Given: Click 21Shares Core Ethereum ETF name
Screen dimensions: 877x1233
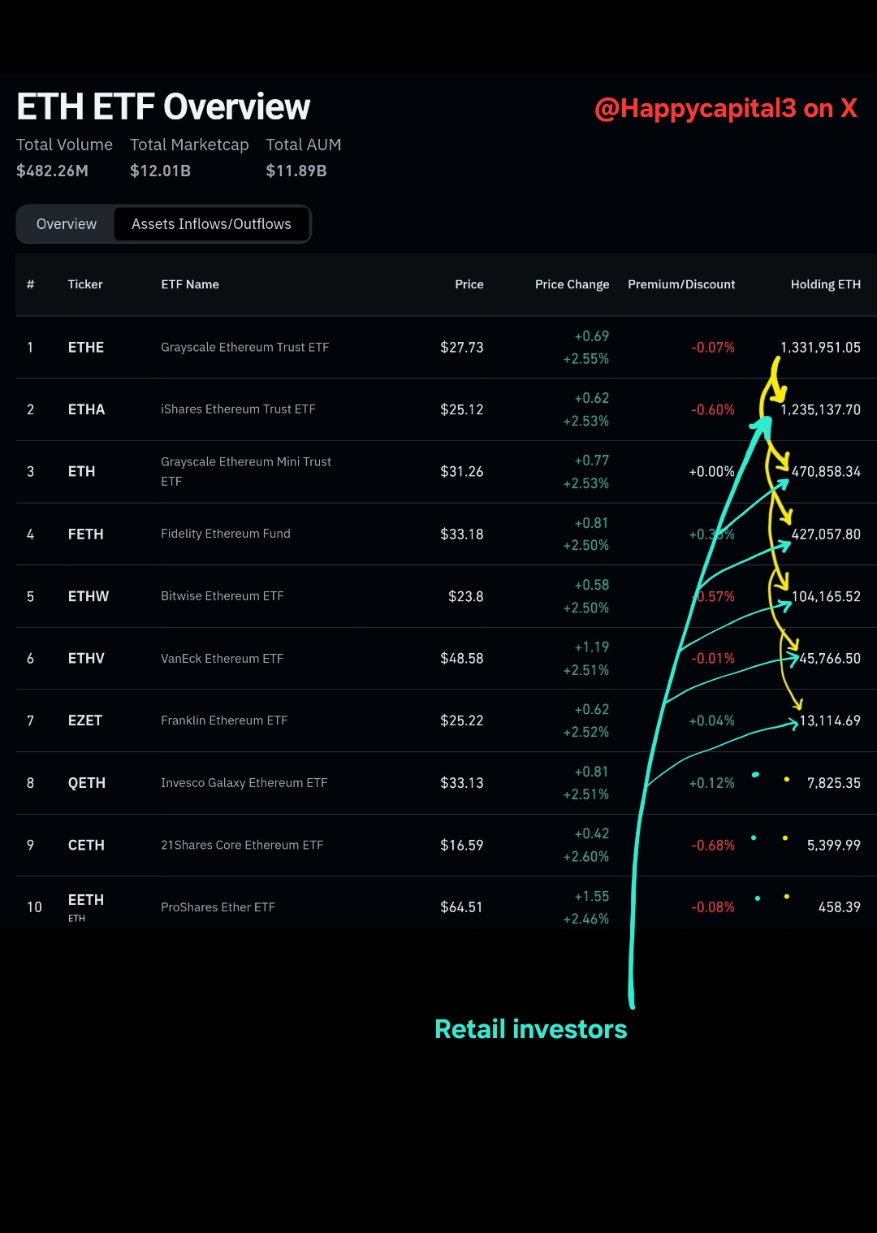Looking at the screenshot, I should [x=242, y=845].
